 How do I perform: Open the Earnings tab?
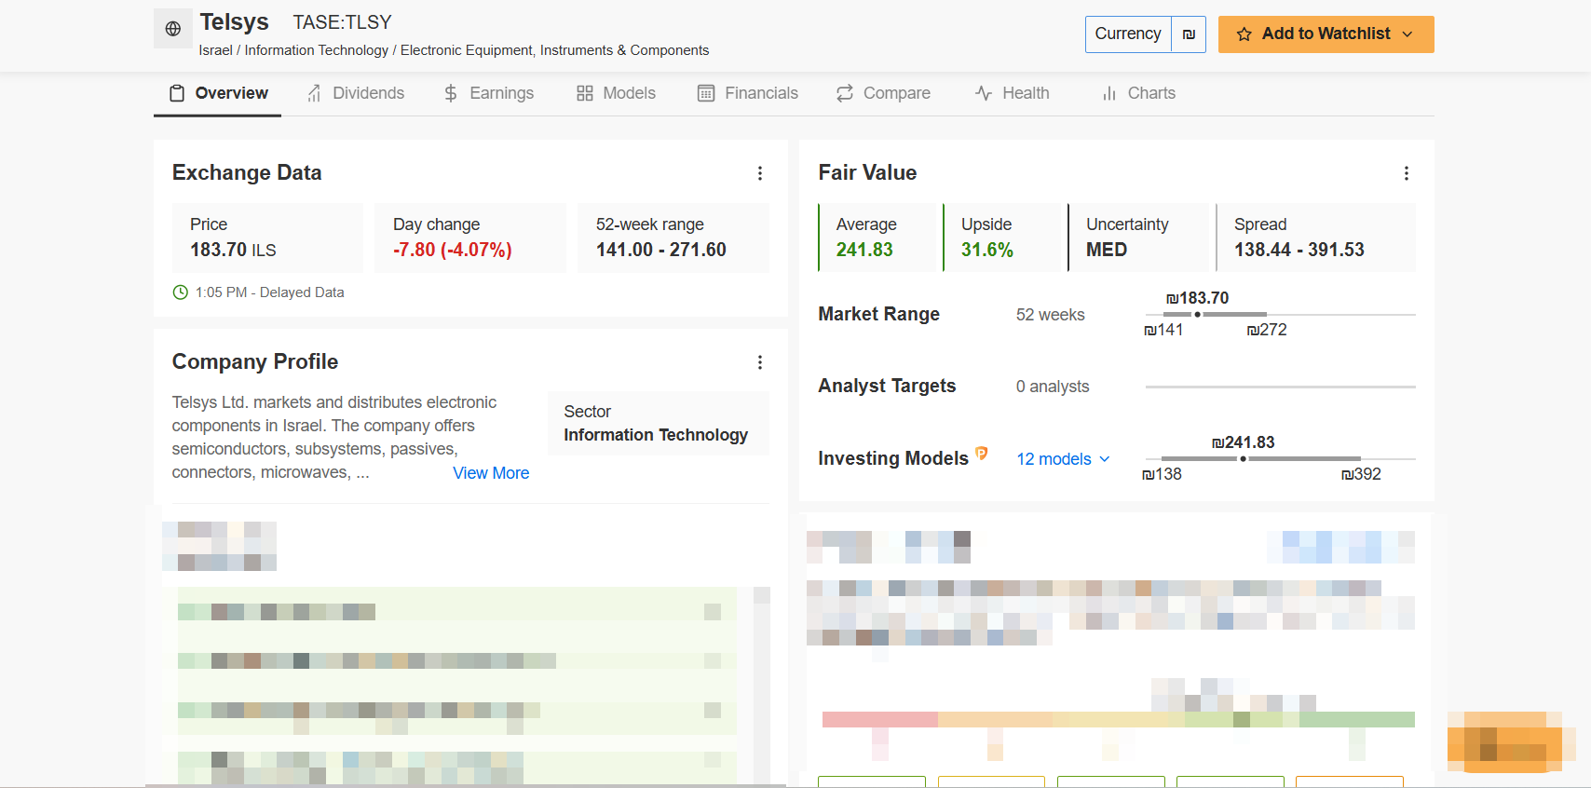[x=488, y=93]
